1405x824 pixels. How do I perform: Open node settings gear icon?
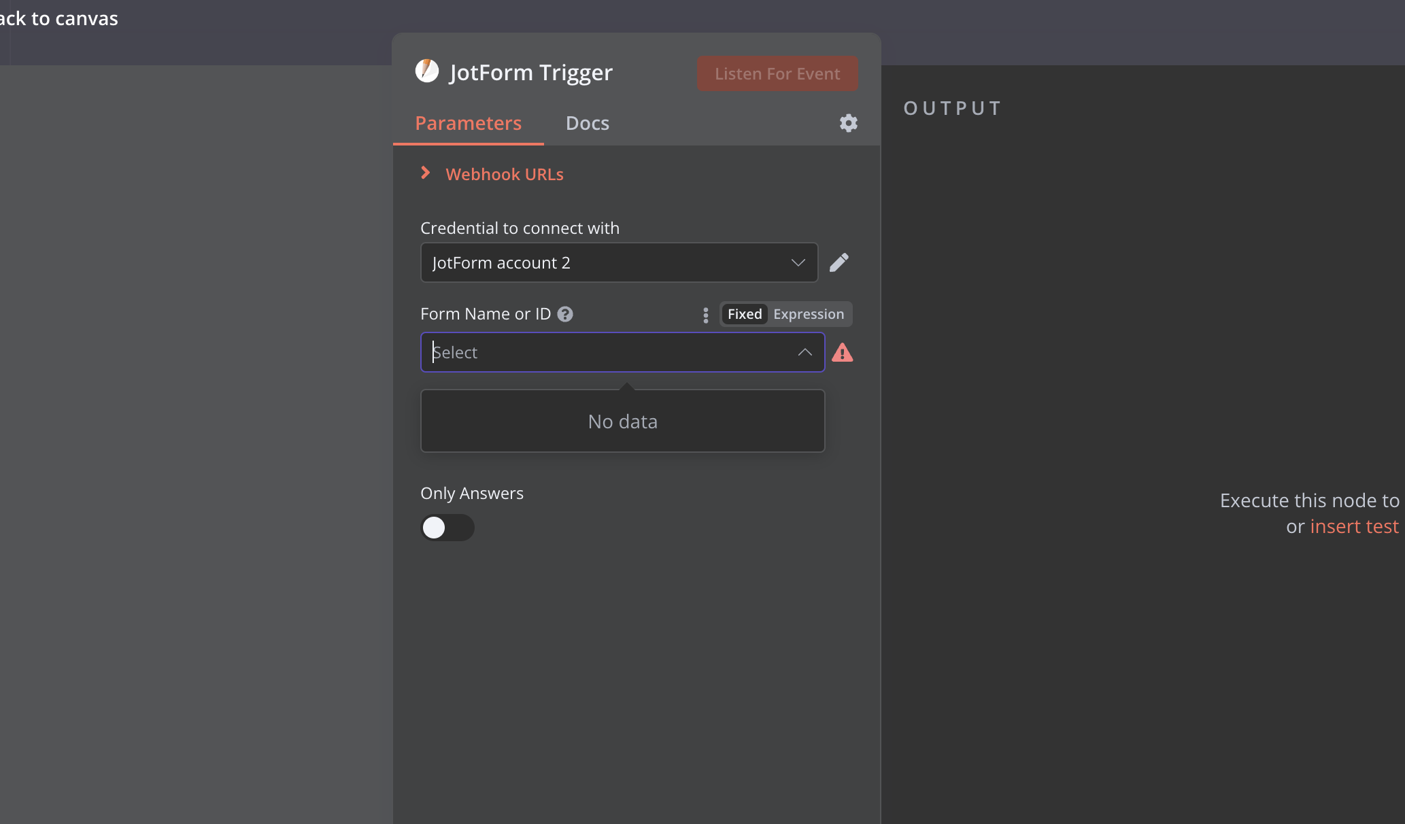[x=848, y=123]
